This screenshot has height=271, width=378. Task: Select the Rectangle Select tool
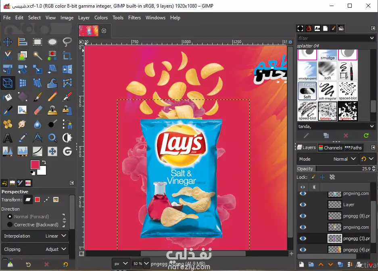[x=38, y=42]
